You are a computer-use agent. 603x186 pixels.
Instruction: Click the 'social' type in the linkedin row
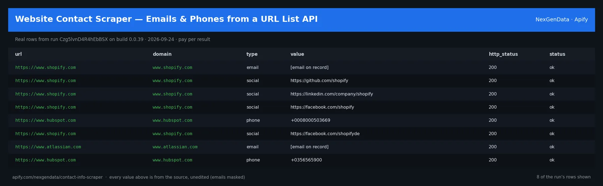click(x=253, y=94)
